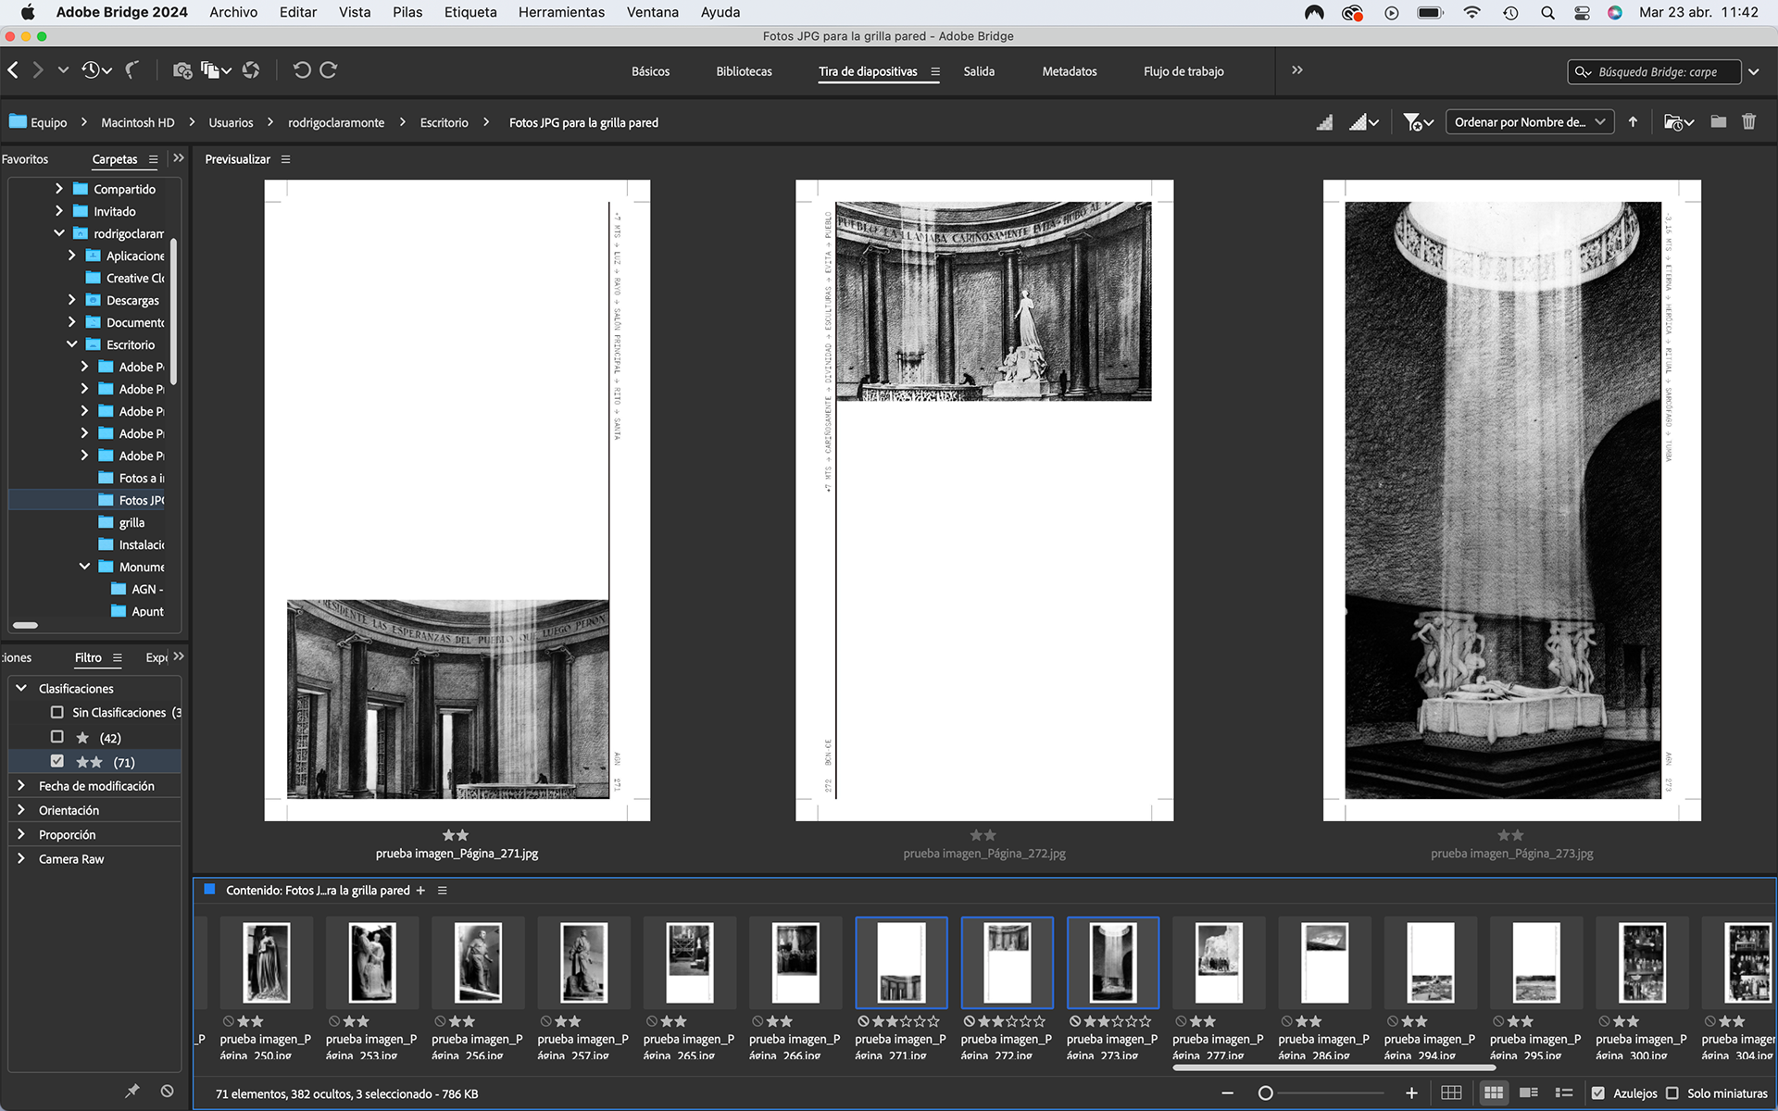Viewport: 1778px width, 1111px height.
Task: Click the delete item trash icon
Action: point(1748,122)
